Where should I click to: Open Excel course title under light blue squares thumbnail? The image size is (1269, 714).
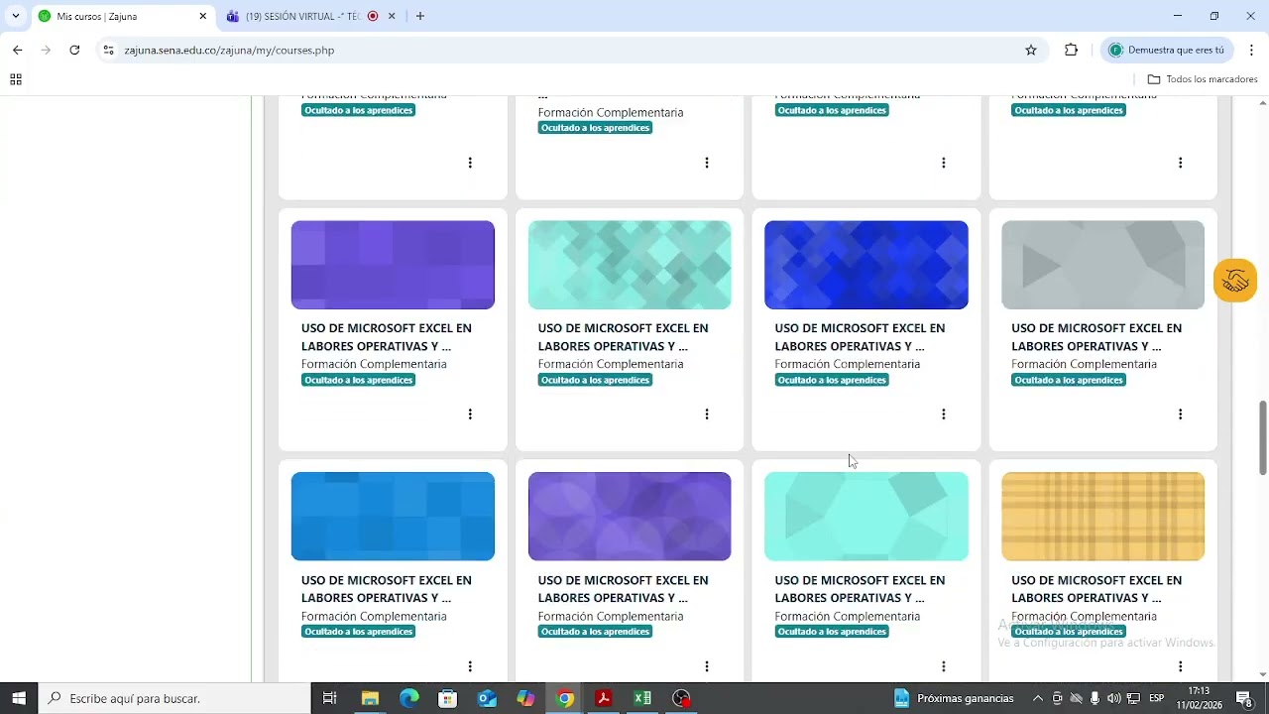point(387,589)
